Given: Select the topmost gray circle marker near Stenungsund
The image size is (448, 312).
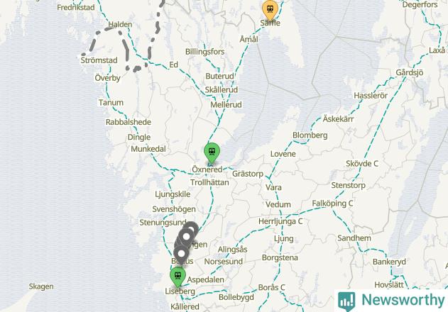Looking at the screenshot, I should coord(192,228).
